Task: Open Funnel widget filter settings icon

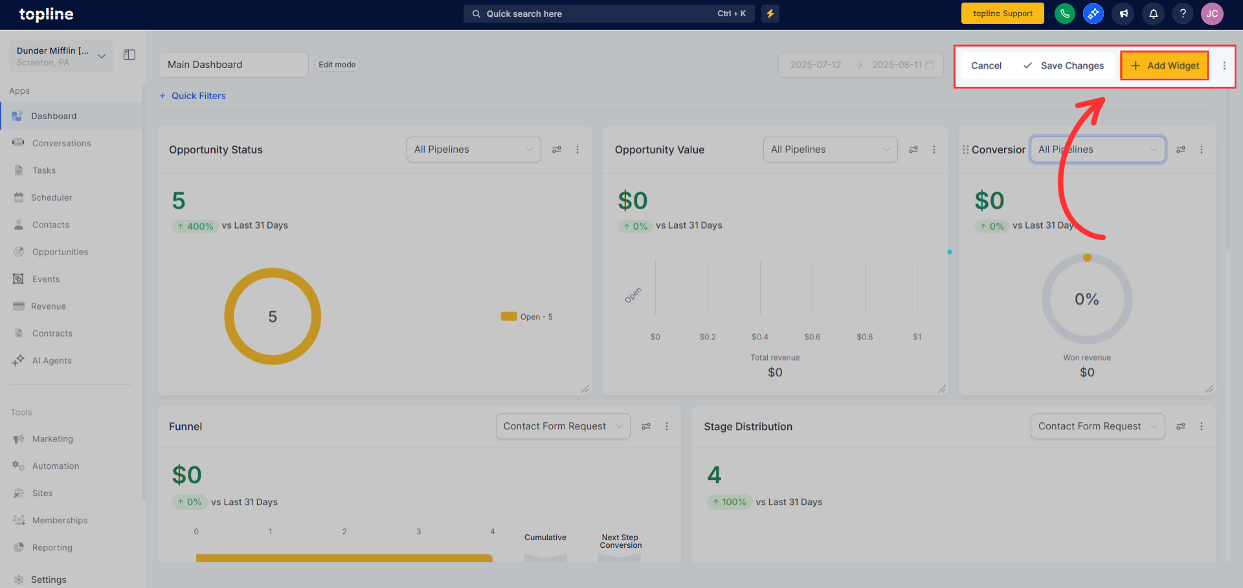Action: 646,427
